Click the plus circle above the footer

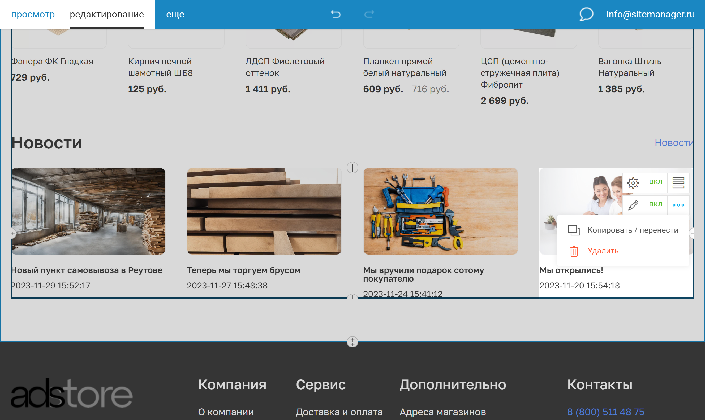point(352,342)
